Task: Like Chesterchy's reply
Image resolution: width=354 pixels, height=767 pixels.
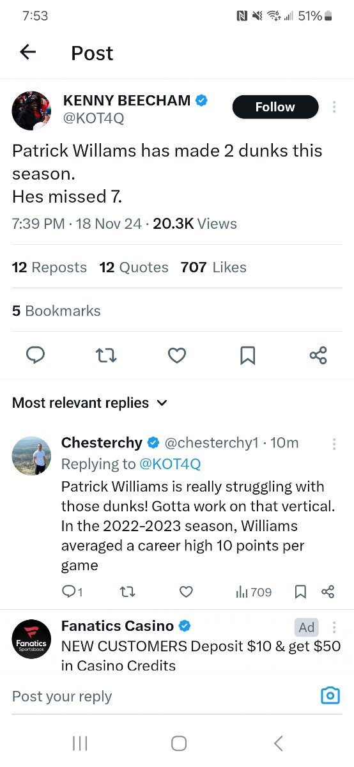Action: tap(186, 592)
